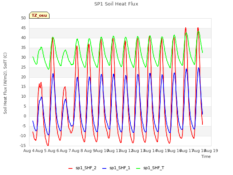Viewport: 233px width, 175px height.
Task: Click the Aug 8 x-axis tick label
Action: tap(78, 151)
